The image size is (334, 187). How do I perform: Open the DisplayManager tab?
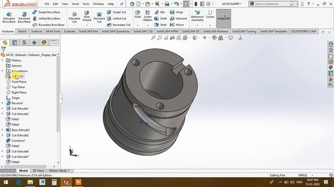44,43
